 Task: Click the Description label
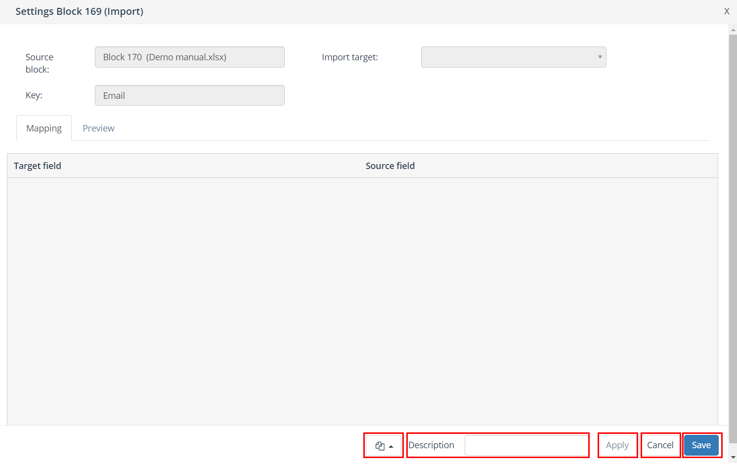pyautogui.click(x=431, y=445)
